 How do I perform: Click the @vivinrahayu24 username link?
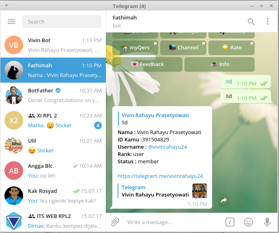point(167,147)
